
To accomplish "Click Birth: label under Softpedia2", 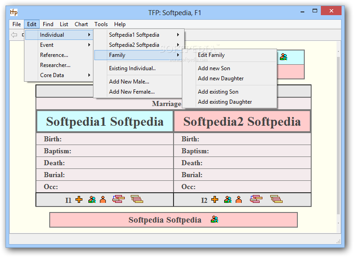I will (x=190, y=139).
